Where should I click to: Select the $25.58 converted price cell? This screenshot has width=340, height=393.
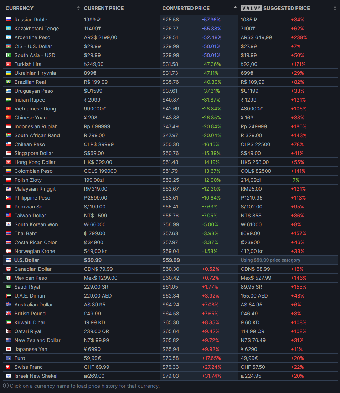point(170,20)
